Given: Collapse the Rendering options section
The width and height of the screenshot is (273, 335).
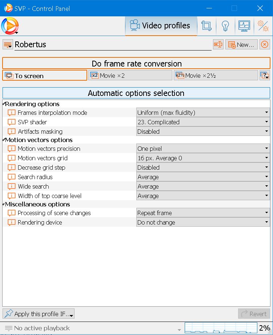Looking at the screenshot, I should tap(4, 104).
